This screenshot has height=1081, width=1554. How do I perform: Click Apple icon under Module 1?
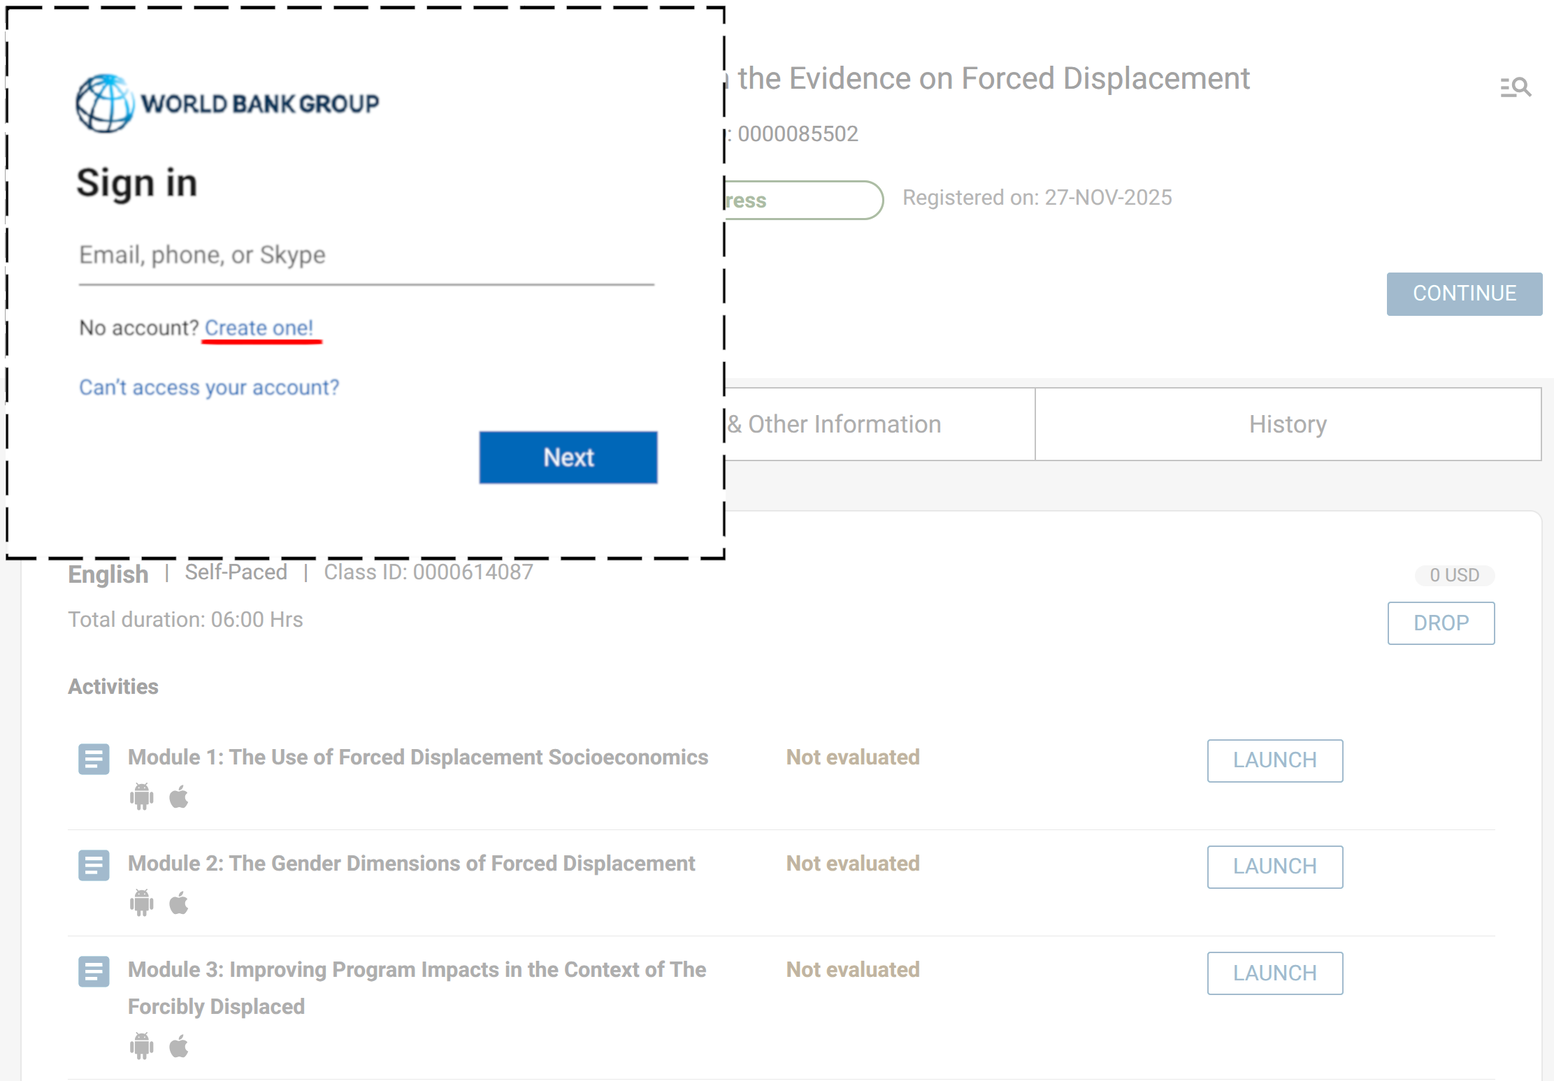[x=179, y=797]
